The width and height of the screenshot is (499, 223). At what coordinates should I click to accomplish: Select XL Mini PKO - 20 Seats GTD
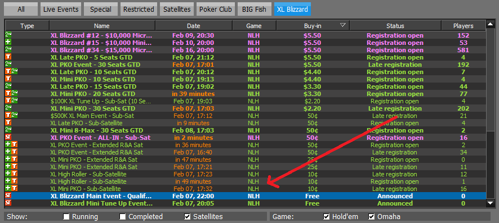(246, 94)
